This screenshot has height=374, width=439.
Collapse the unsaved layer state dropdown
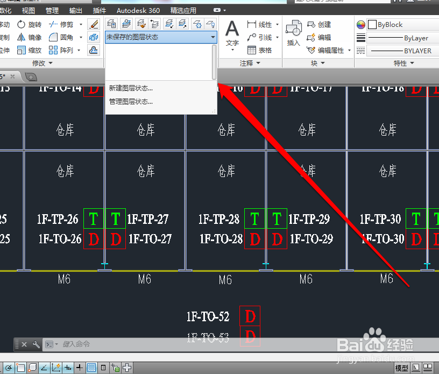tap(213, 37)
